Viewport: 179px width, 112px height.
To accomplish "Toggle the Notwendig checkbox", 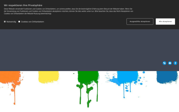I will (x=5, y=22).
